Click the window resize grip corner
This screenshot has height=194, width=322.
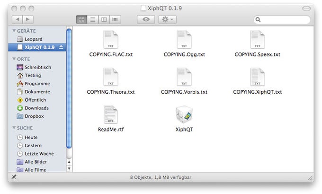coord(310,178)
